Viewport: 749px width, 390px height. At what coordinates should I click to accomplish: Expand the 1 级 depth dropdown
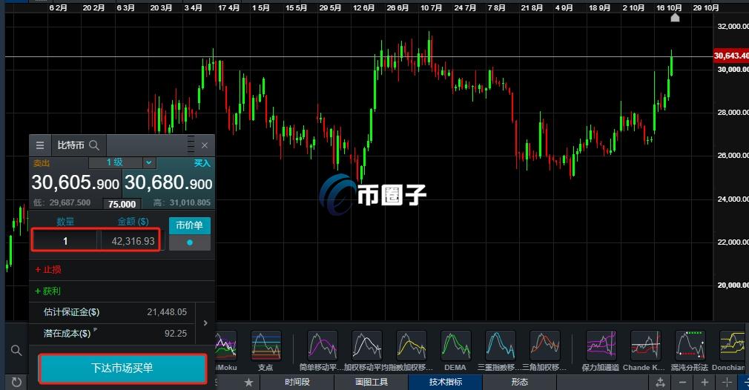(149, 163)
